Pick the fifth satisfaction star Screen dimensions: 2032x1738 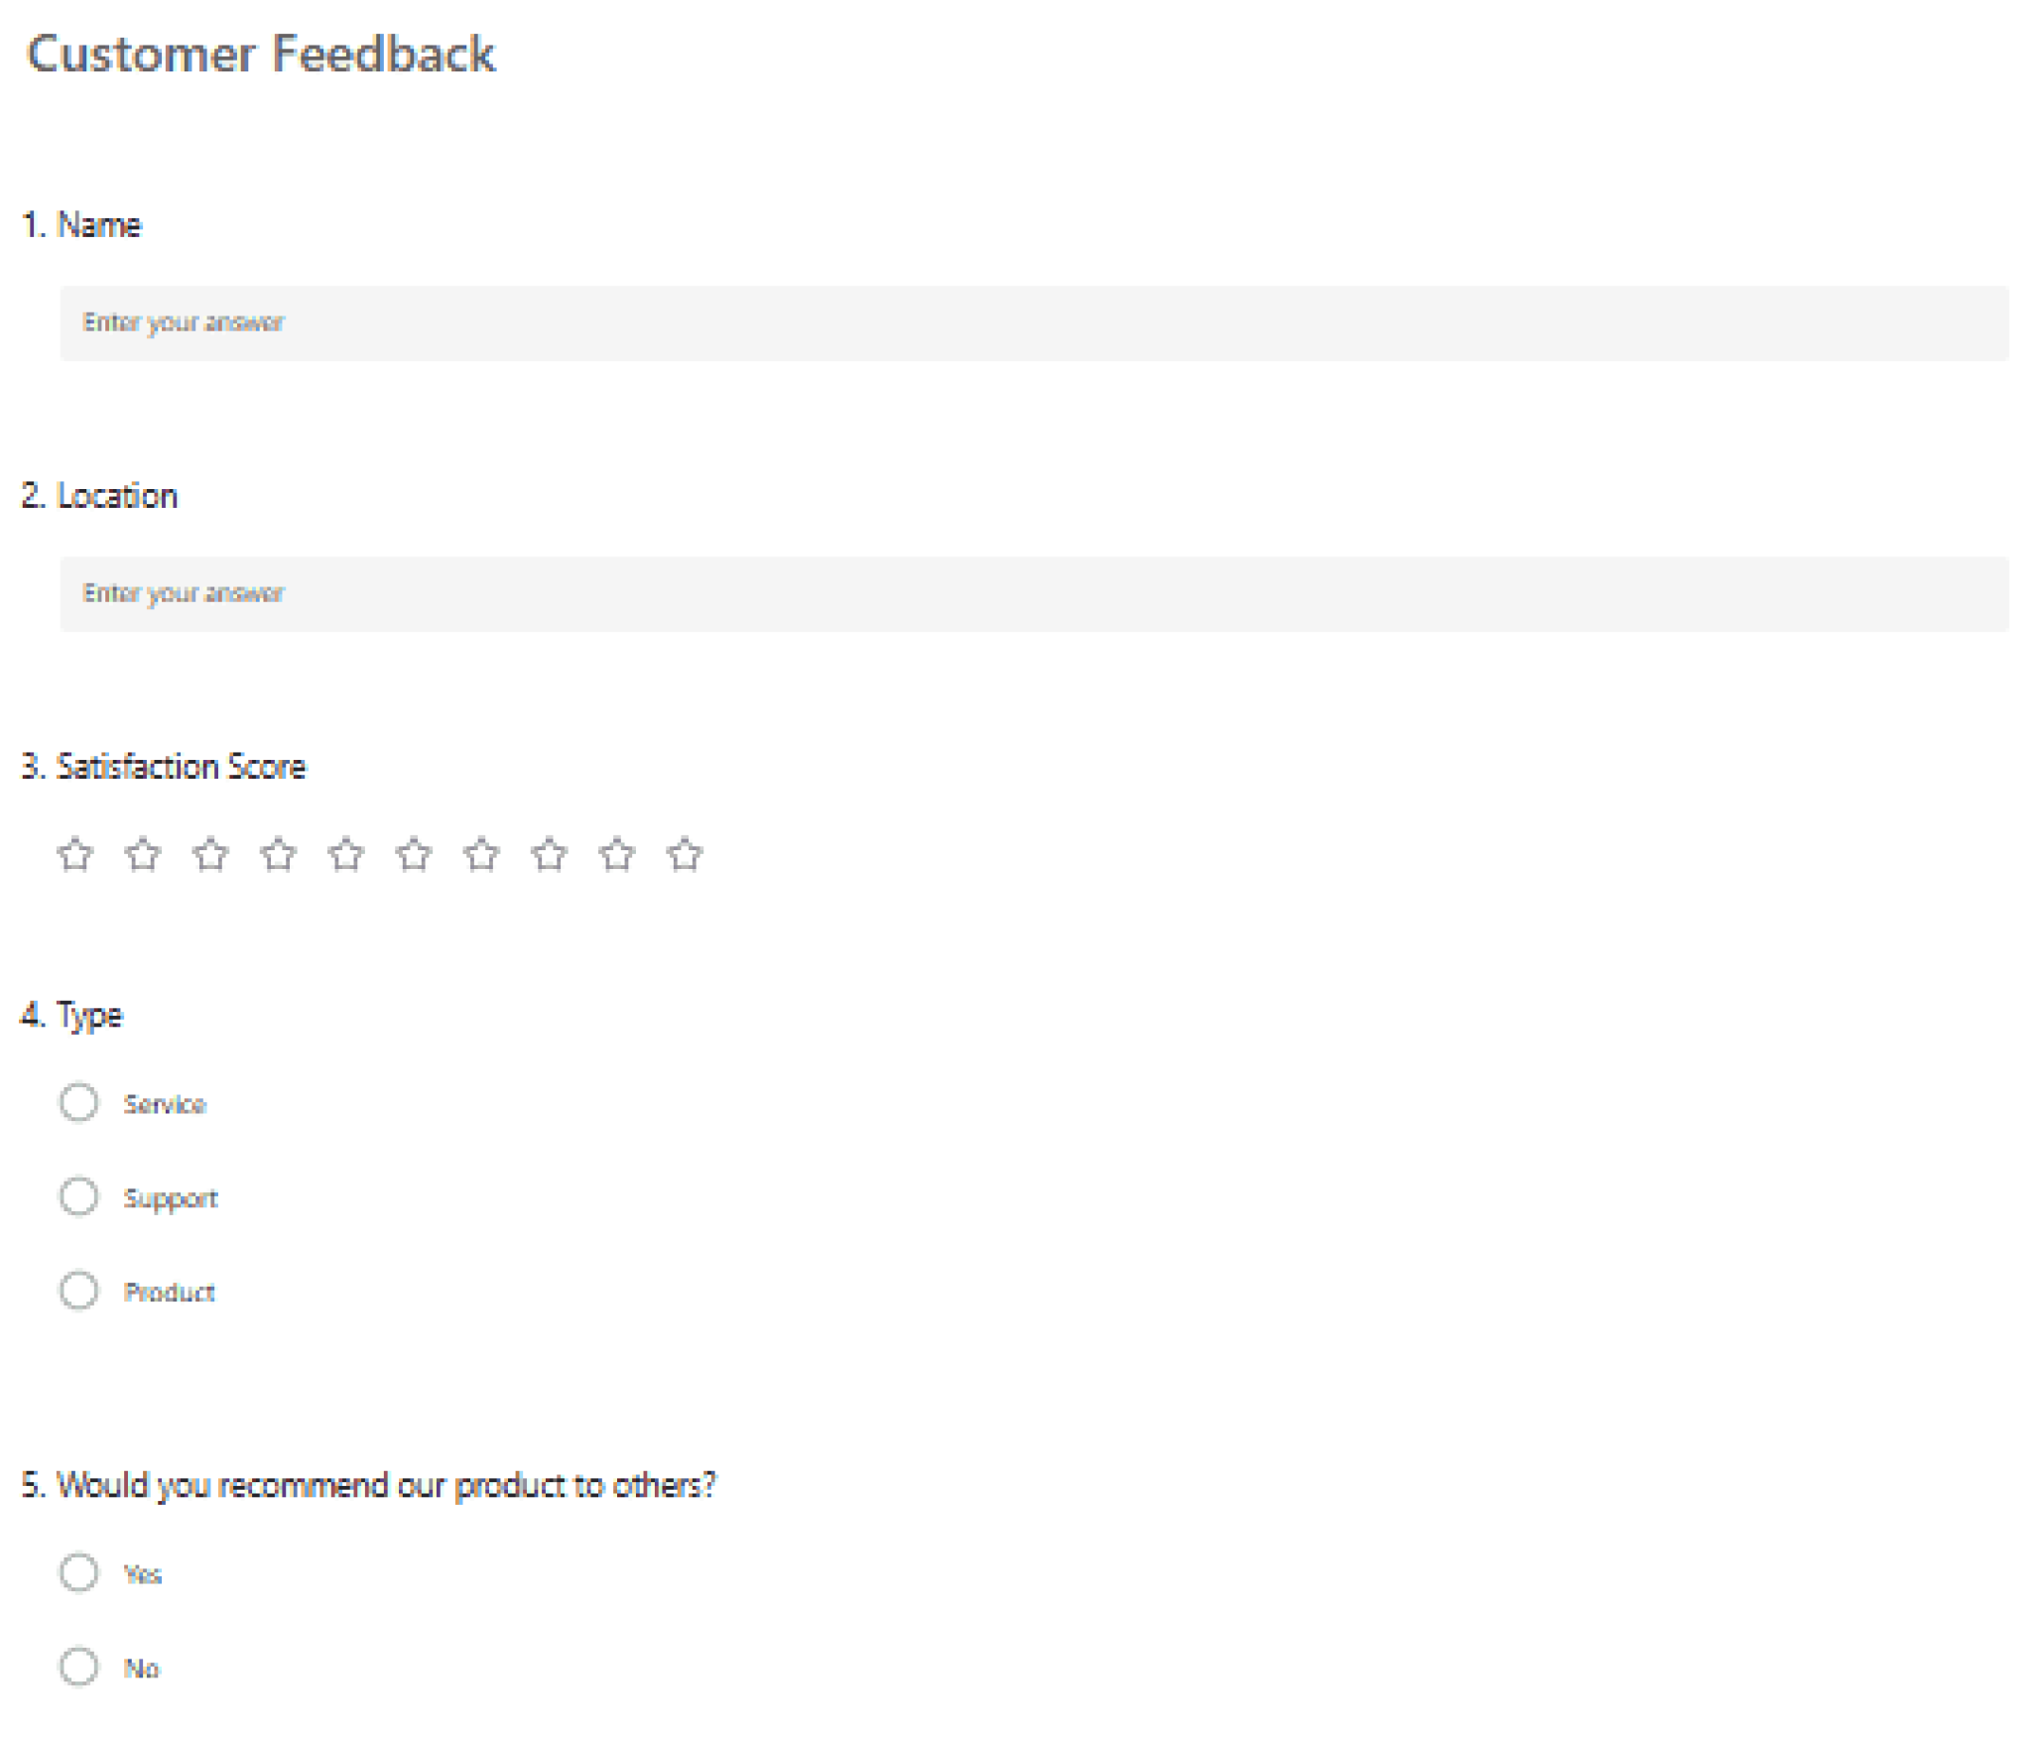coord(346,854)
